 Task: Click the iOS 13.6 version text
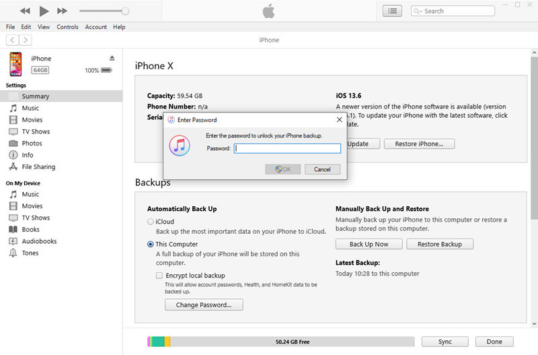point(348,96)
